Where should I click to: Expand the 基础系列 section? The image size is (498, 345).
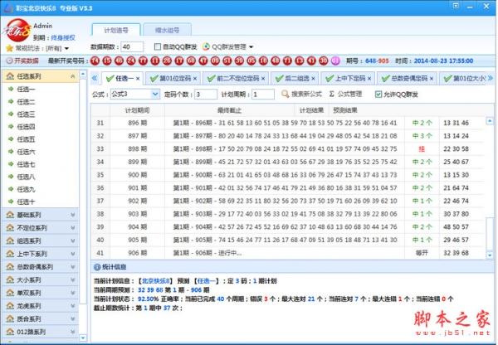tap(73, 215)
